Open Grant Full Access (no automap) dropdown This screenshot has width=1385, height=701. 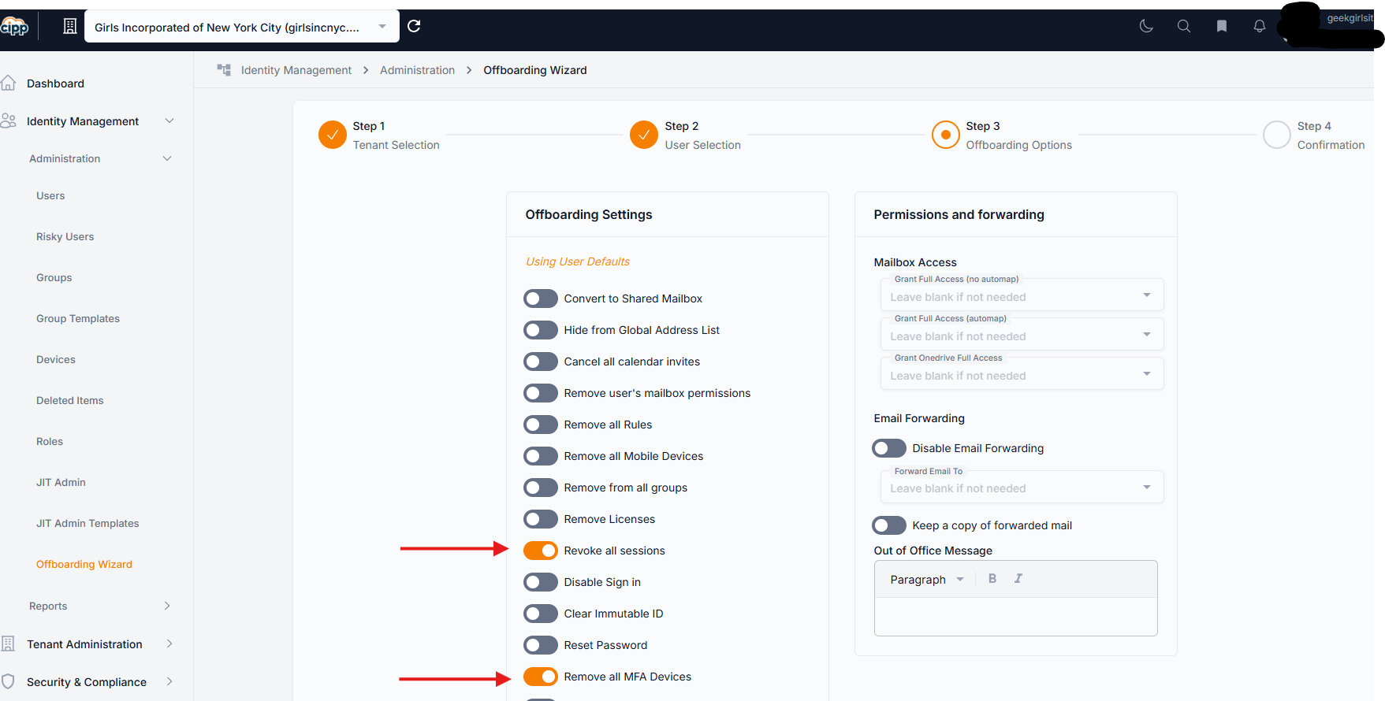1022,295
